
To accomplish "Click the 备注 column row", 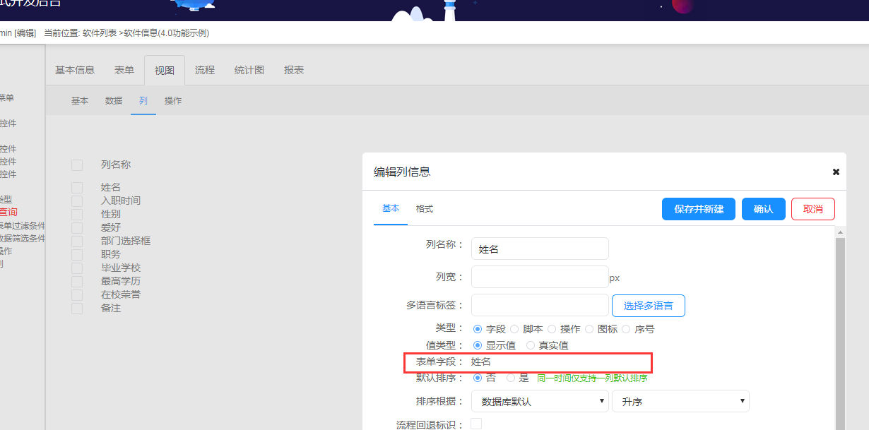I will [111, 308].
